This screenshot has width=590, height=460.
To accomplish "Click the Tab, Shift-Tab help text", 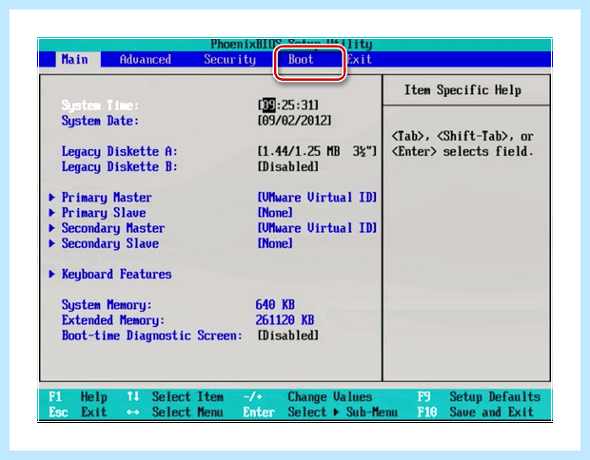I will point(462,144).
